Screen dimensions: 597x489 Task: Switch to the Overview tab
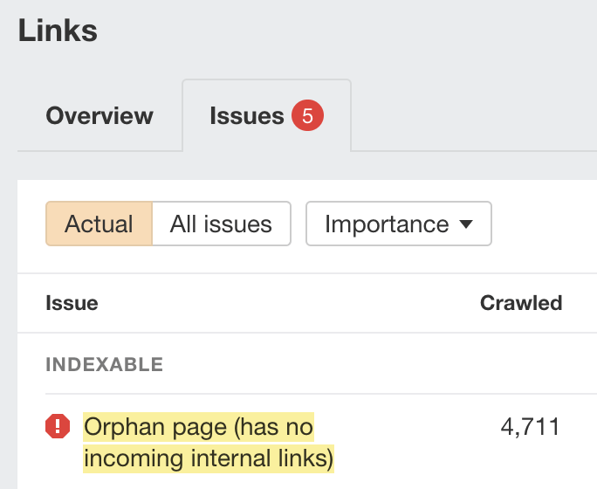tap(99, 116)
